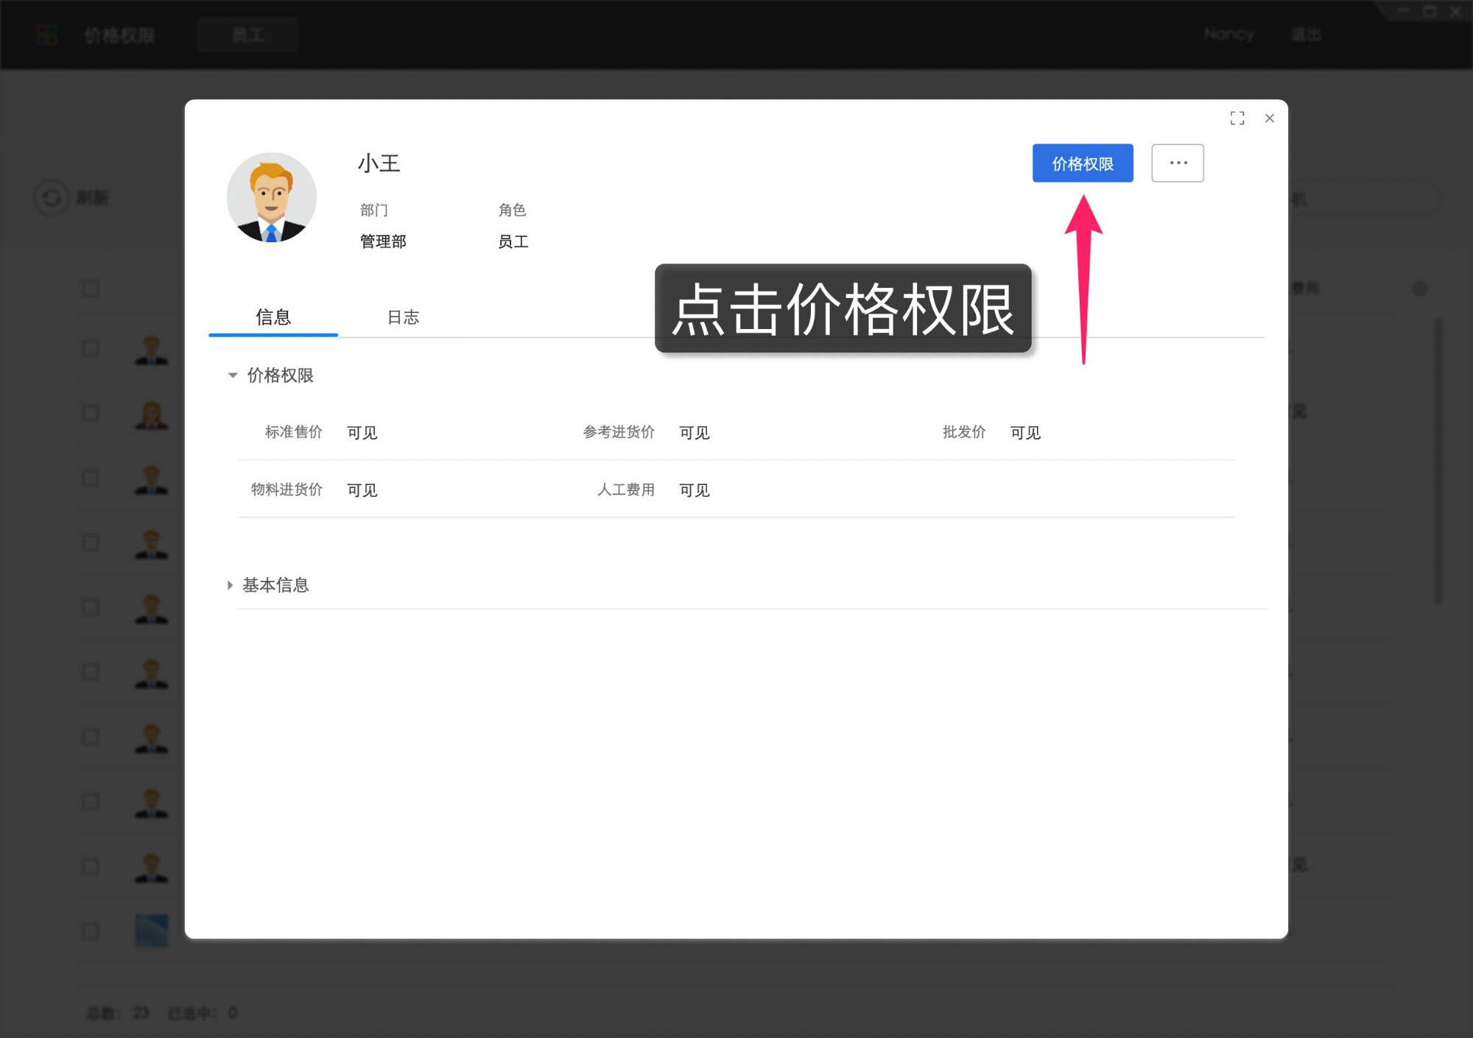Expand the last row's disclosure arrow
Image resolution: width=1473 pixels, height=1038 pixels.
point(229,585)
